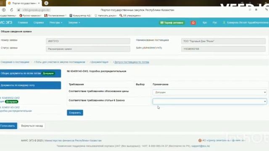Open the Об утверждении bookmark
The height and width of the screenshot is (151, 269).
click(130, 16)
